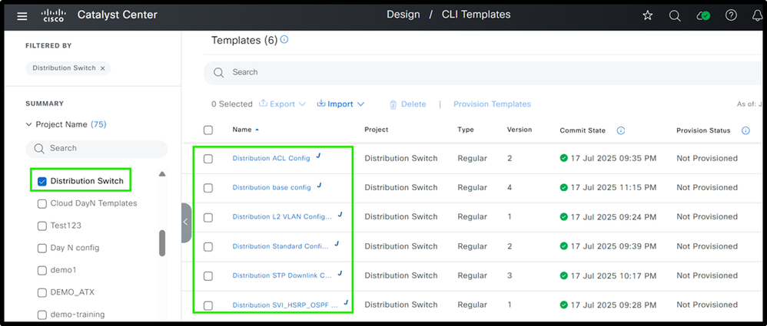The image size is (767, 326).
Task: Click green commit check for L2 VLAN row
Action: (563, 216)
